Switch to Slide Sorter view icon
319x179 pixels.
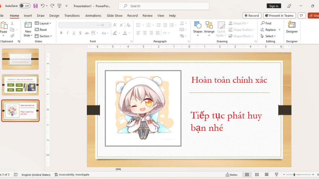point(257,174)
